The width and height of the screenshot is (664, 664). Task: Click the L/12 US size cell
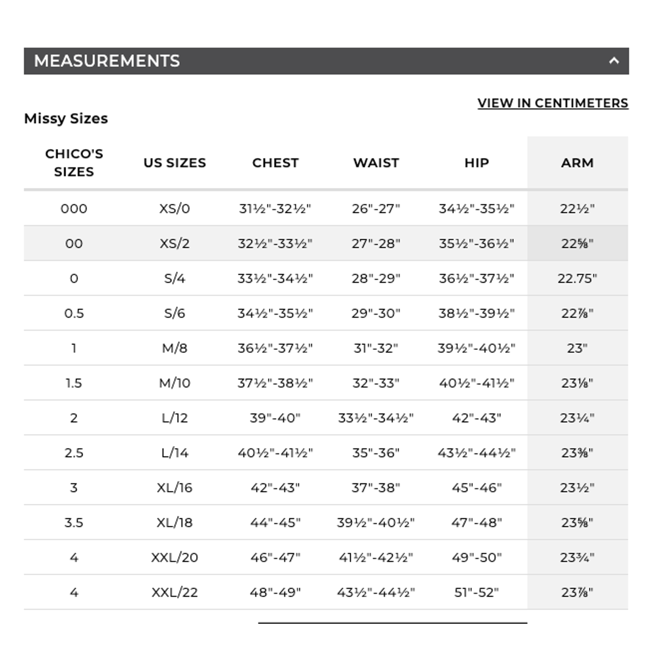pos(175,417)
